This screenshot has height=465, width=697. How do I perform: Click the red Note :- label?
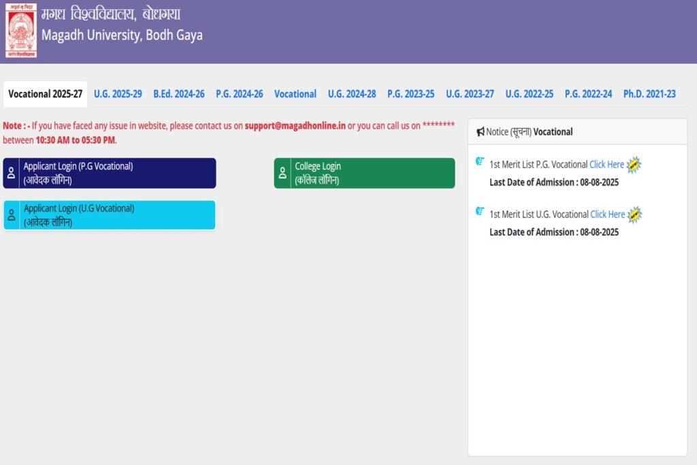16,126
